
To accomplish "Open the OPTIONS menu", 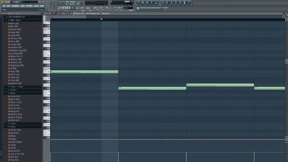I will tap(29, 6).
